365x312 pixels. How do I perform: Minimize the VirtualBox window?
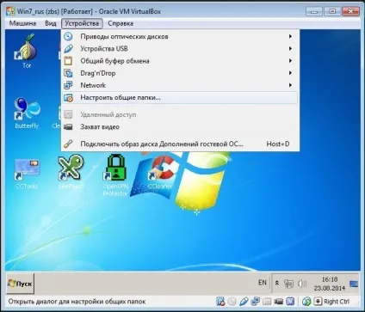(x=314, y=12)
